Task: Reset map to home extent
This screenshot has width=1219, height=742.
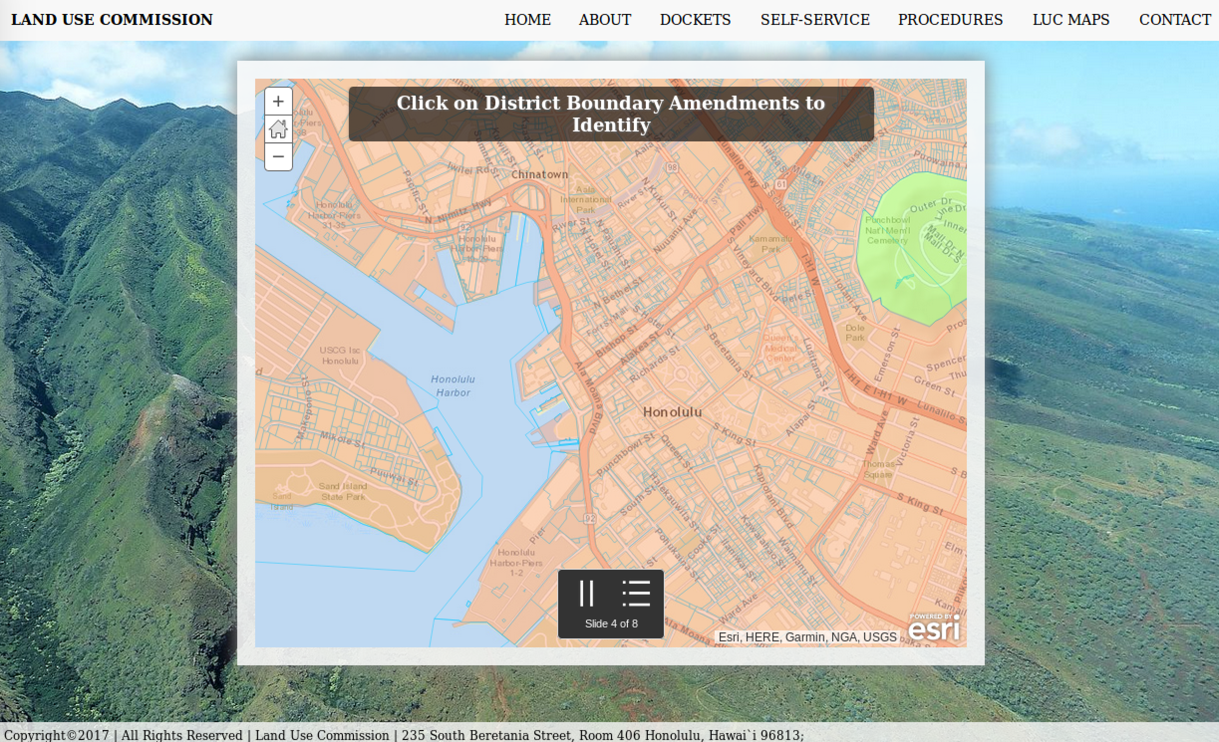Action: click(x=278, y=129)
